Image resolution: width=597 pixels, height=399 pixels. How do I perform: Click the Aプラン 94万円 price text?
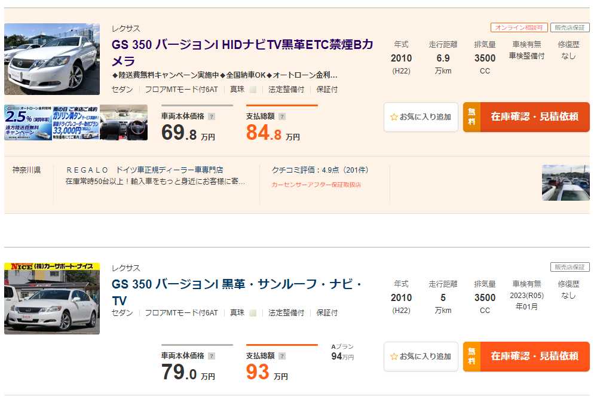click(x=342, y=352)
